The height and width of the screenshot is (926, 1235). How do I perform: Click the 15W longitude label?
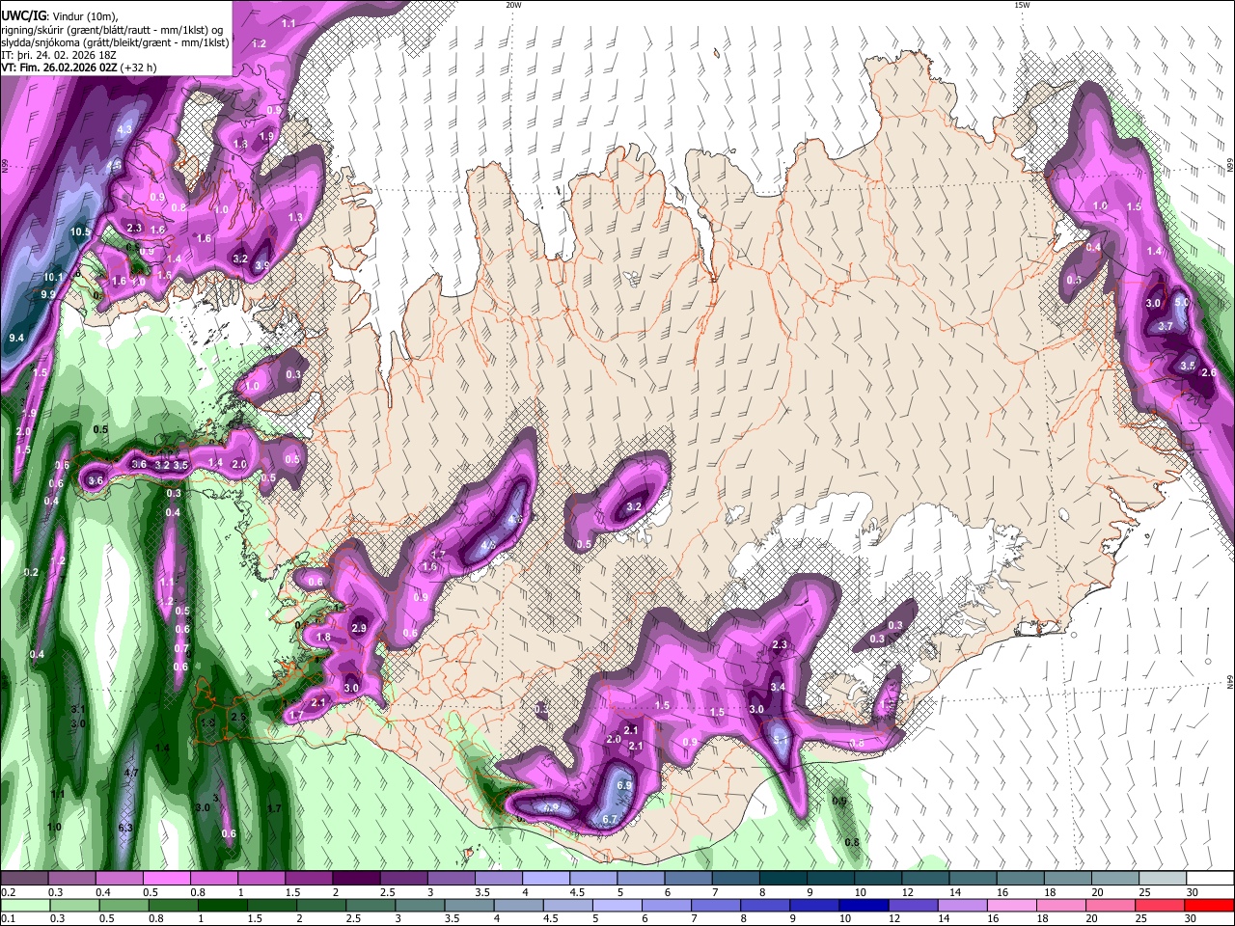click(1021, 5)
